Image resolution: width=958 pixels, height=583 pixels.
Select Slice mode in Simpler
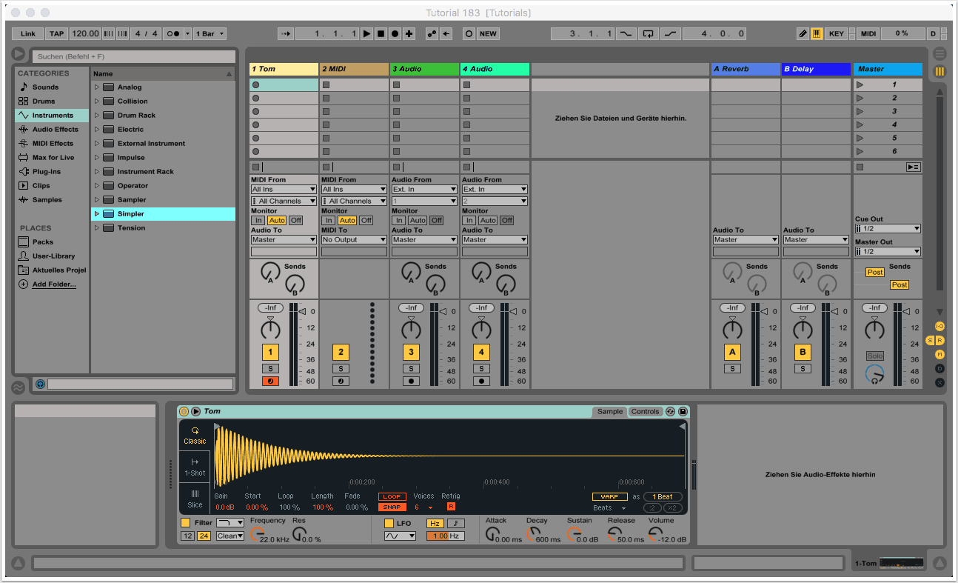(x=195, y=499)
